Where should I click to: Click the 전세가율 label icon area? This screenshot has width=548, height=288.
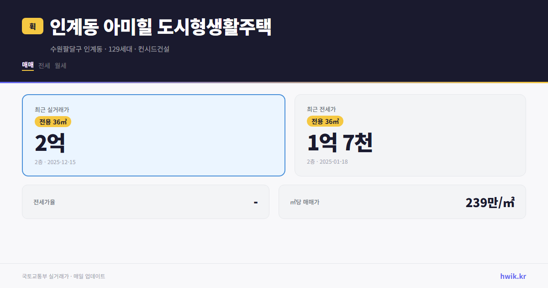(43, 202)
